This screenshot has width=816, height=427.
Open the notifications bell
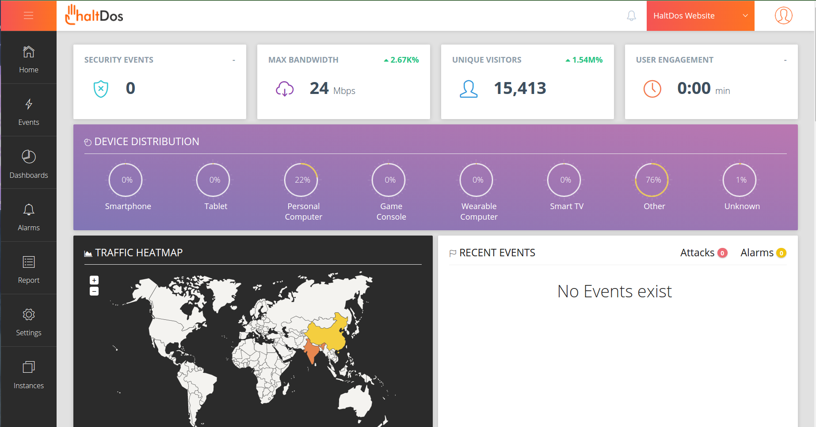[632, 16]
